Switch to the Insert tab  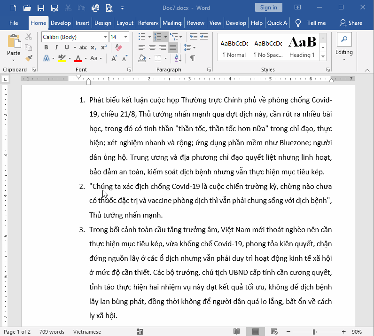tap(82, 23)
